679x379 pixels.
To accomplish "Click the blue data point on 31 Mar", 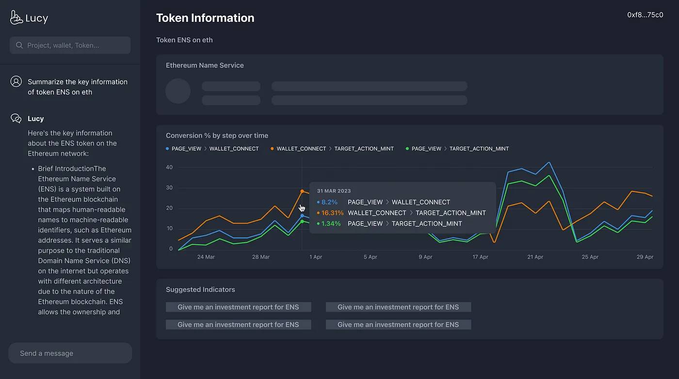I will [302, 216].
